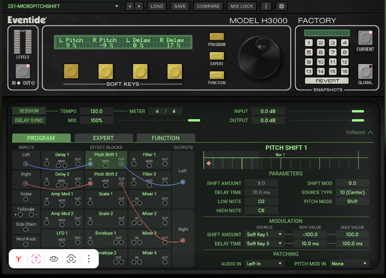Open the SOURCE TYPE 10 (Center) selector
Viewport: 386px width, 278px height.
click(352, 192)
